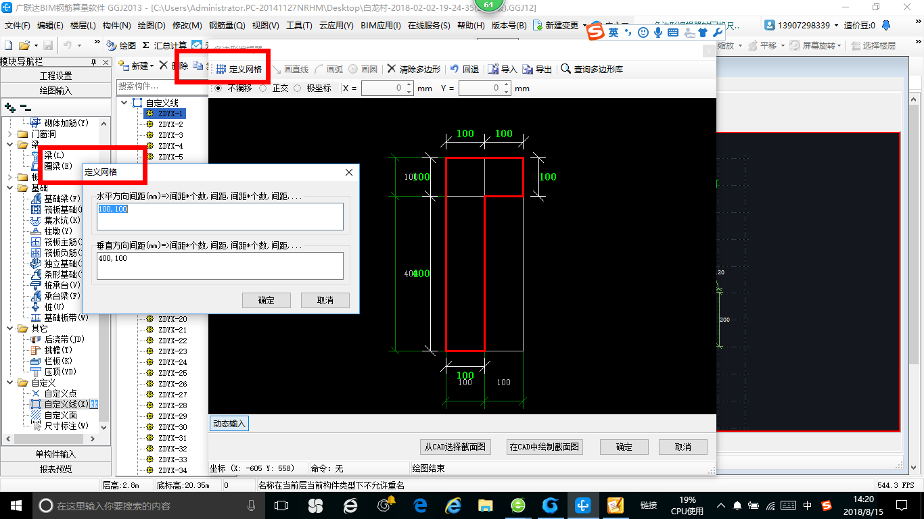The image size is (924, 519).
Task: Click the keyboard icon in Sogou toolbar
Action: [672, 32]
